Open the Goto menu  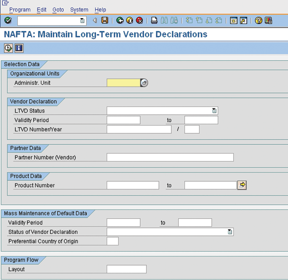pyautogui.click(x=58, y=10)
